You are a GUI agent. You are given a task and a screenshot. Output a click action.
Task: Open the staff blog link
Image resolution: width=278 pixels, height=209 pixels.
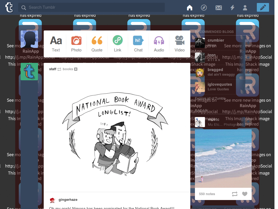pos(53,69)
